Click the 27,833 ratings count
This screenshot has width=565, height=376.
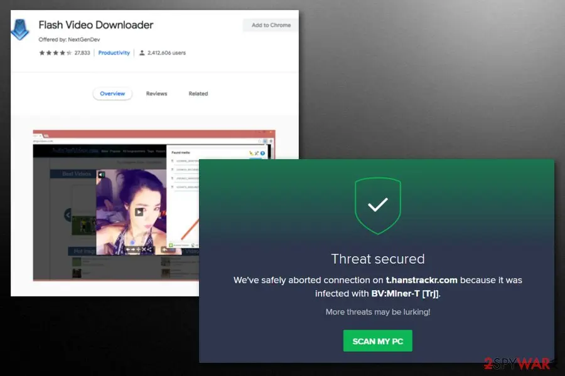(x=82, y=53)
